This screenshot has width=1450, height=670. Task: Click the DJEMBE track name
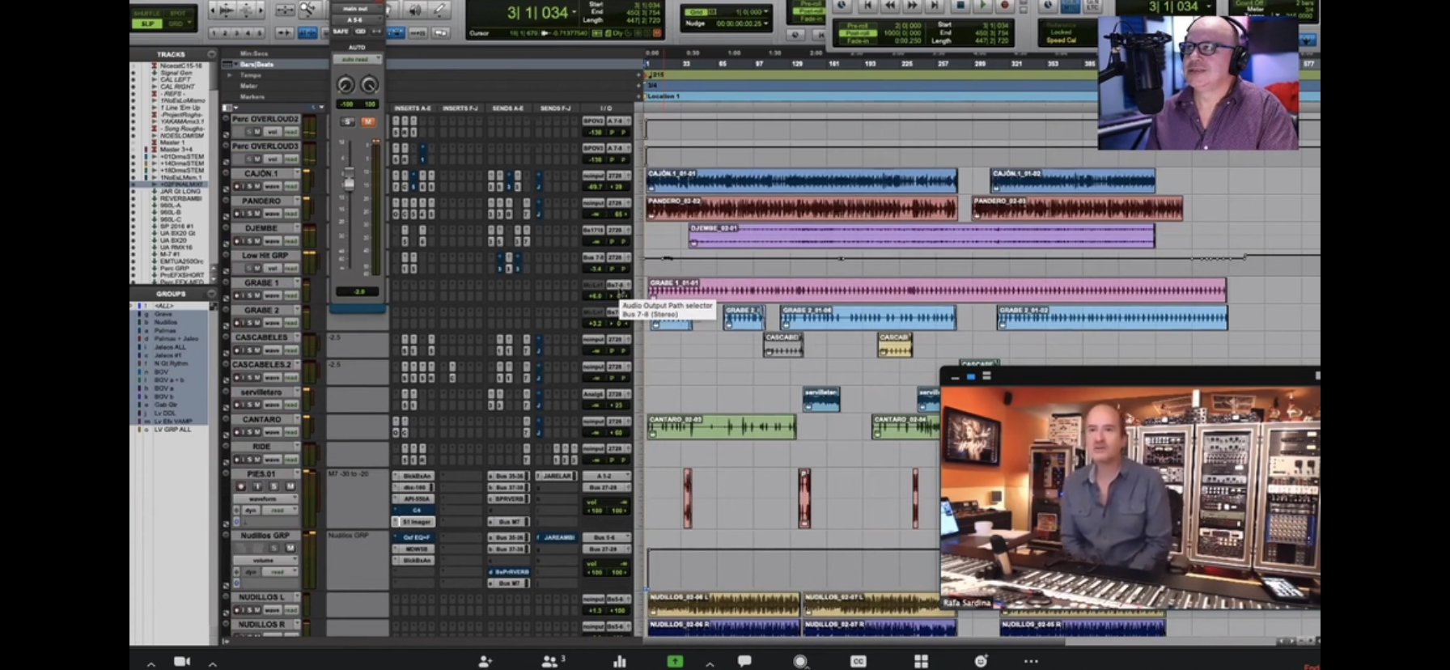[x=261, y=229]
